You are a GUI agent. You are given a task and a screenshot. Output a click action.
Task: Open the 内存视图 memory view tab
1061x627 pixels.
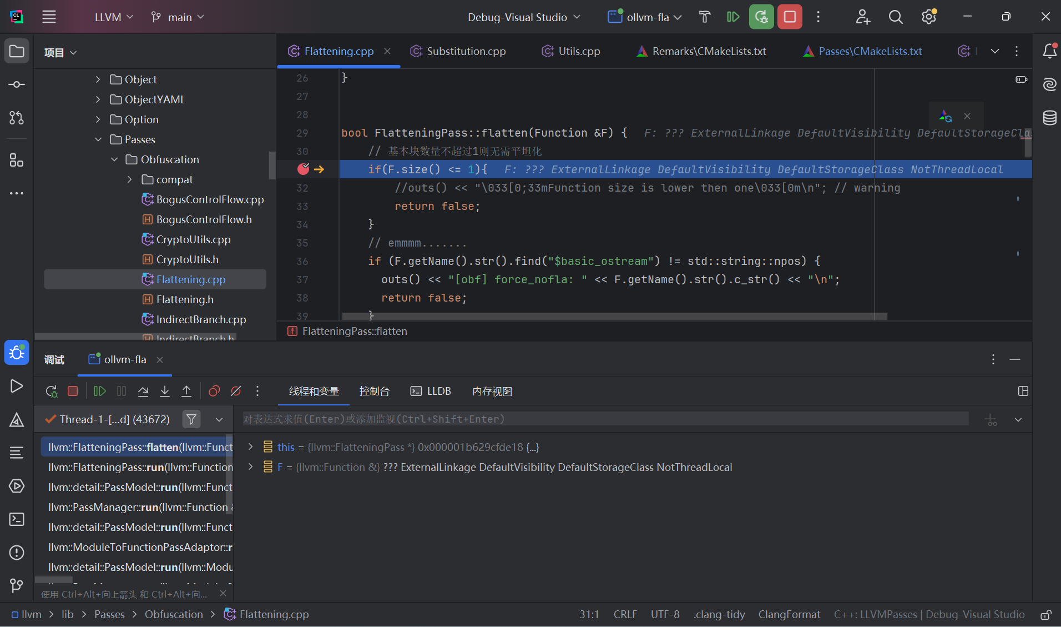(x=492, y=391)
